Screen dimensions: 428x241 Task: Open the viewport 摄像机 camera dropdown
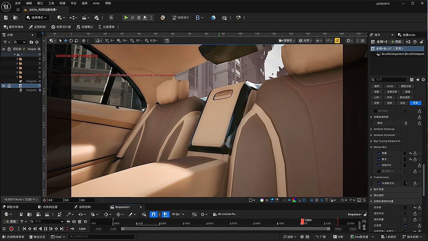(287, 41)
